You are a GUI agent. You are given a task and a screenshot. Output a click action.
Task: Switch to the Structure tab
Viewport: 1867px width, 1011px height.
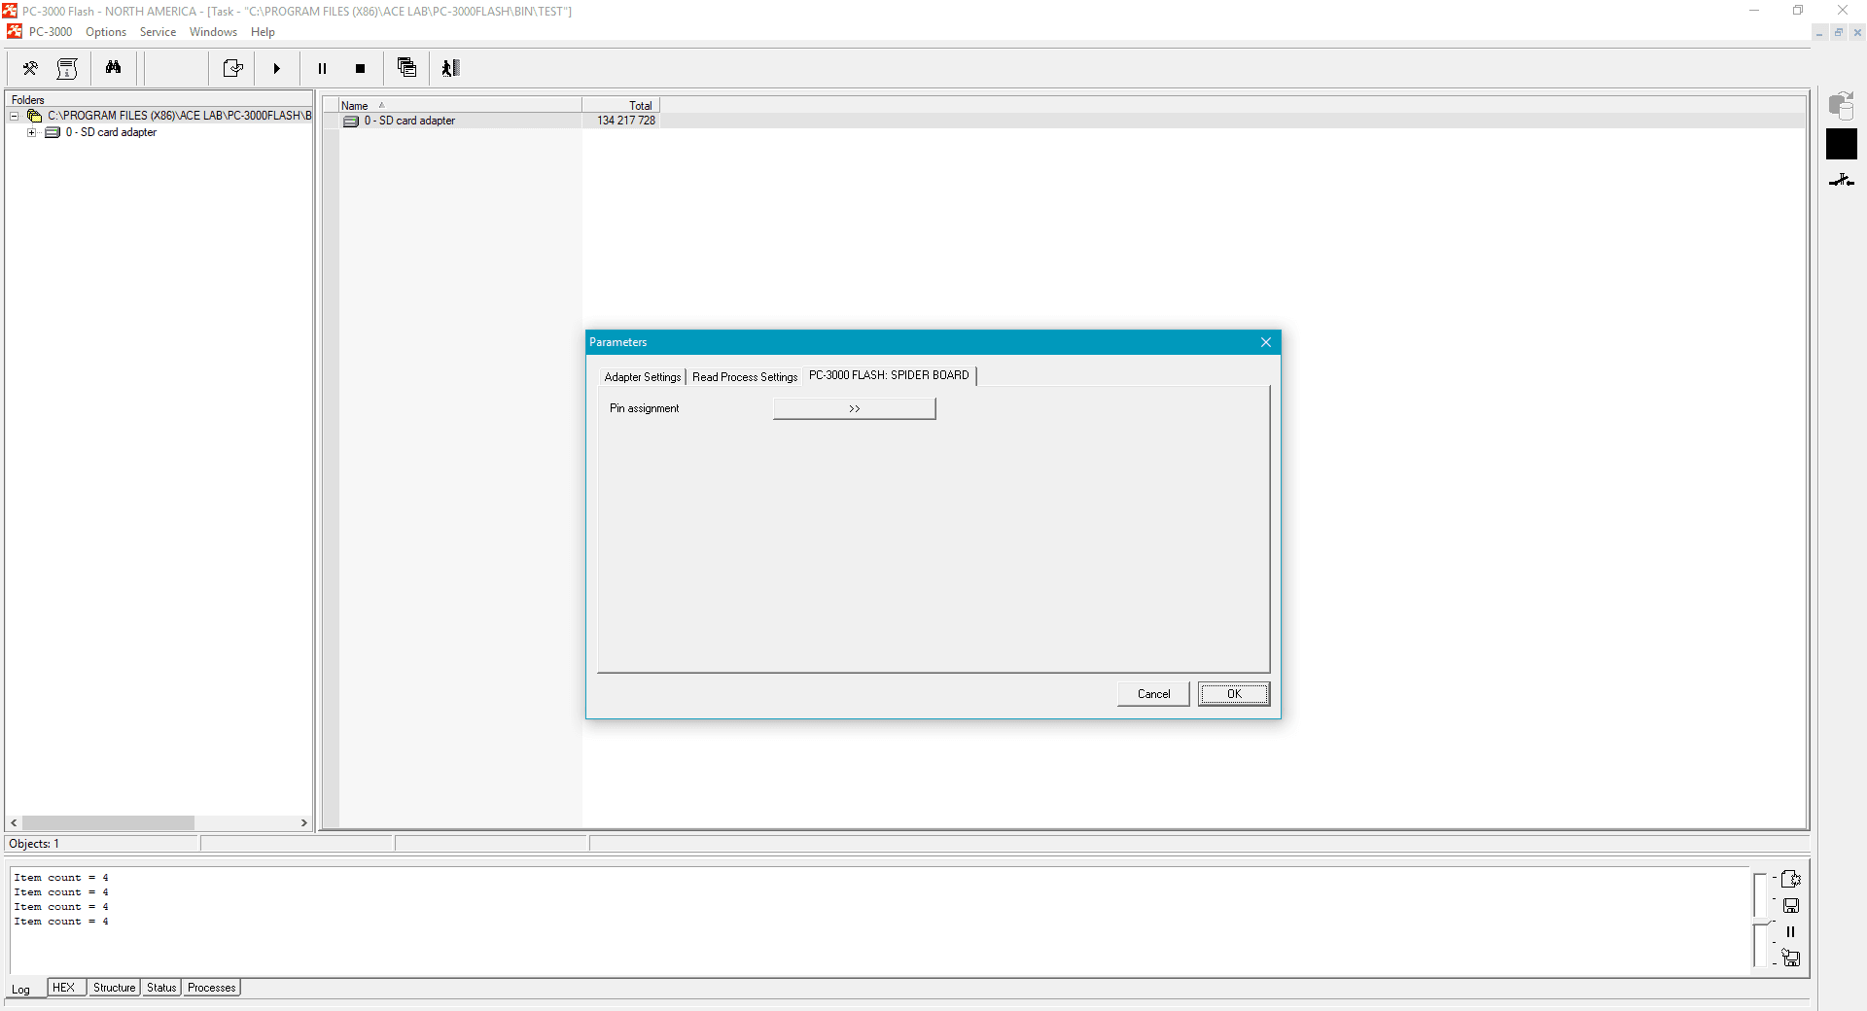[114, 988]
